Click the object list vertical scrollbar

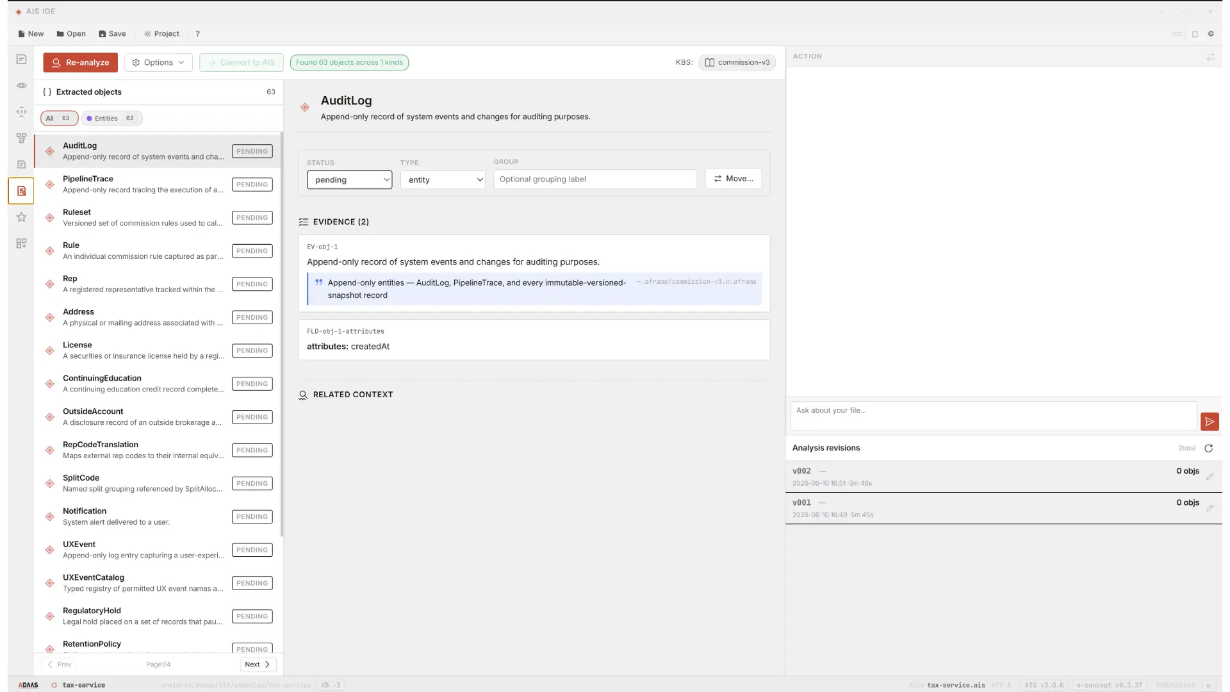[281, 333]
